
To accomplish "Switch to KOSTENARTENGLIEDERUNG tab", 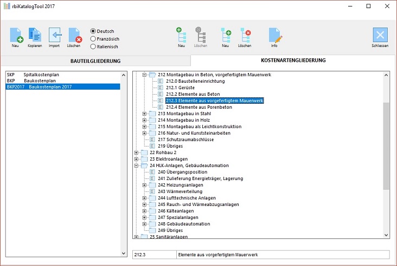I will (293, 61).
